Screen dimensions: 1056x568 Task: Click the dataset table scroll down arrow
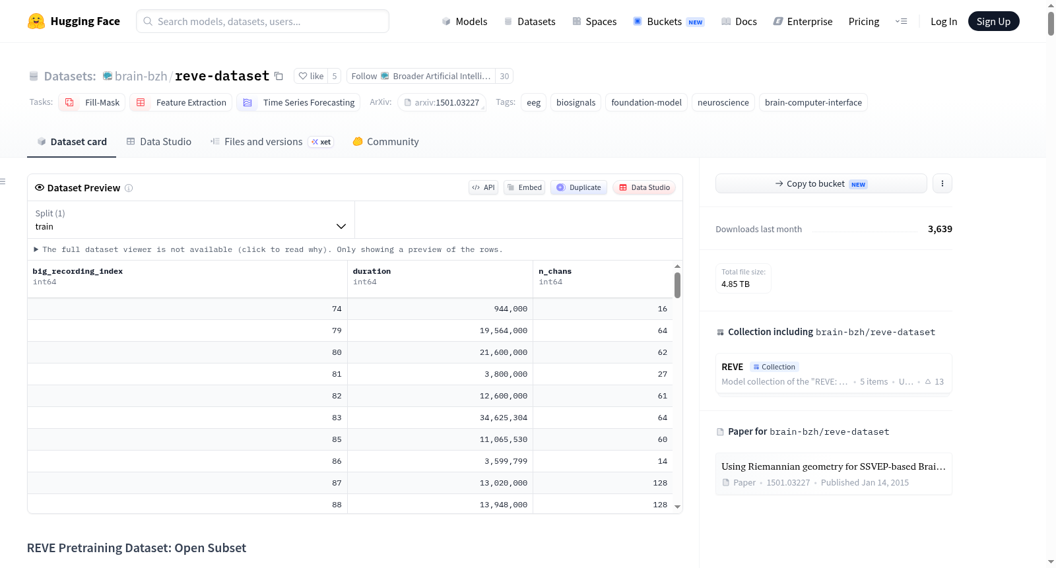pos(677,507)
